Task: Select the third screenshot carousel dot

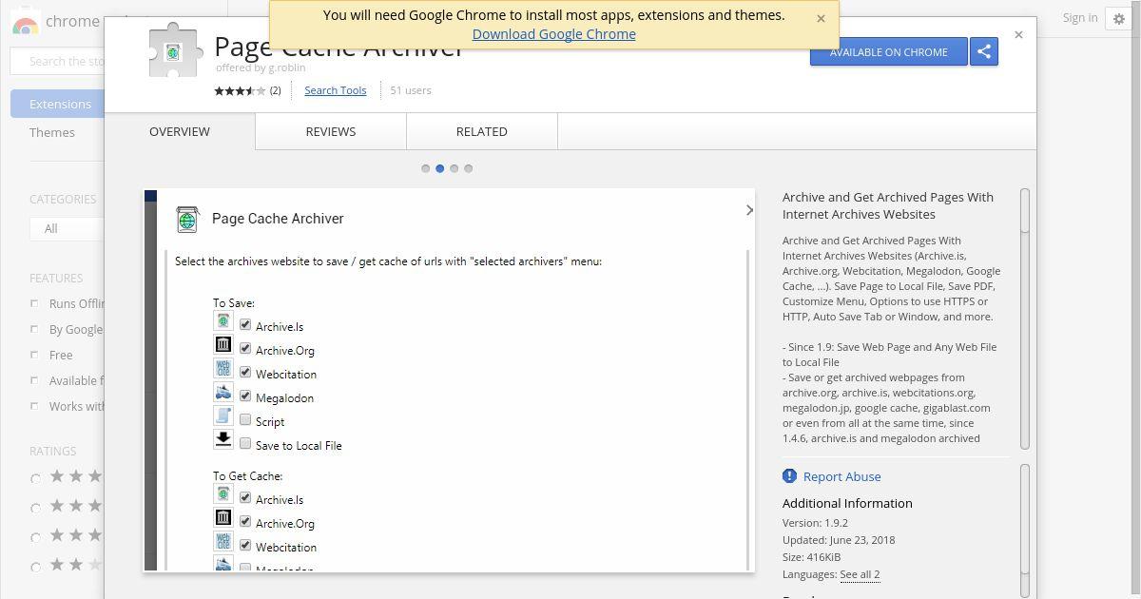Action: click(x=454, y=168)
